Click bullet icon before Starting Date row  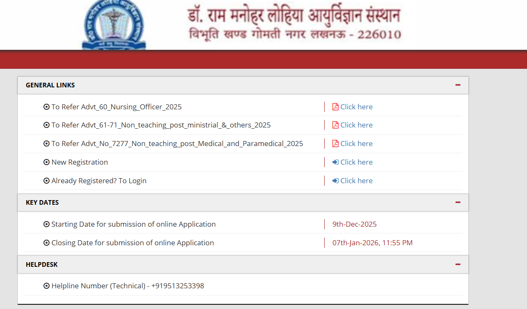[x=46, y=224]
